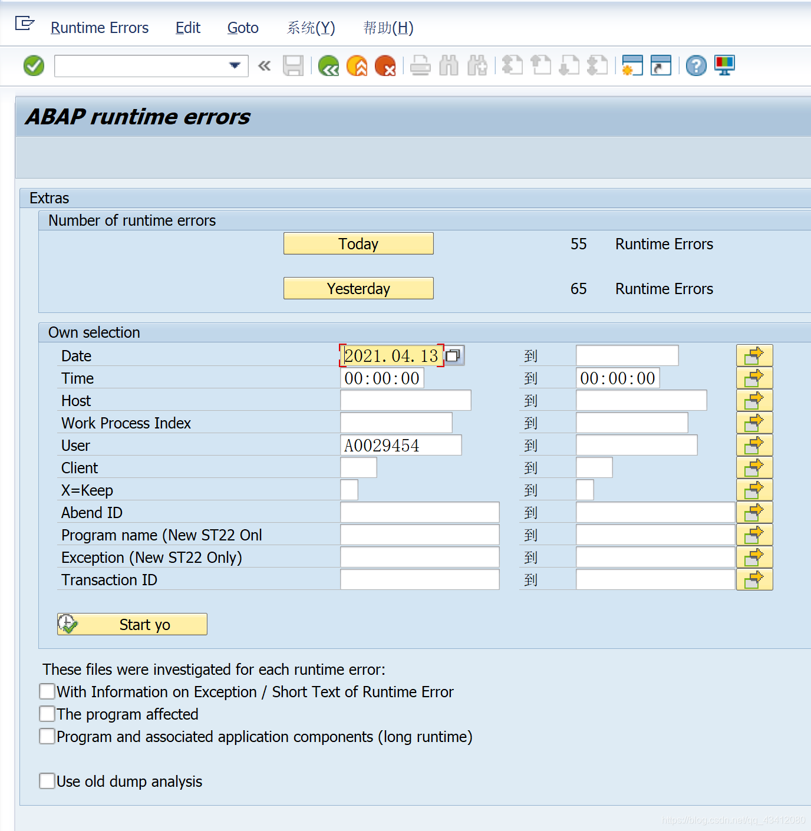Click the Previous Page icon
Viewport: 811px width, 831px height.
[x=540, y=65]
